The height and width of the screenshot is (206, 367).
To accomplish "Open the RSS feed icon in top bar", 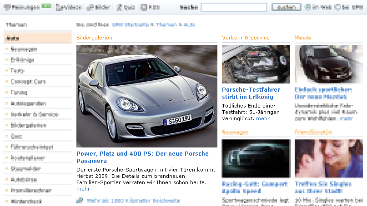I will [144, 7].
